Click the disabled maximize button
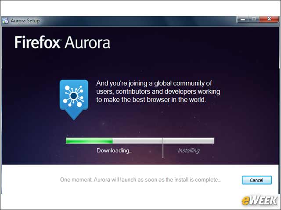281x210 pixels. click(x=254, y=19)
